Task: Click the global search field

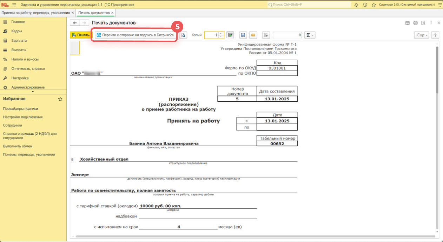Action: pos(309,5)
